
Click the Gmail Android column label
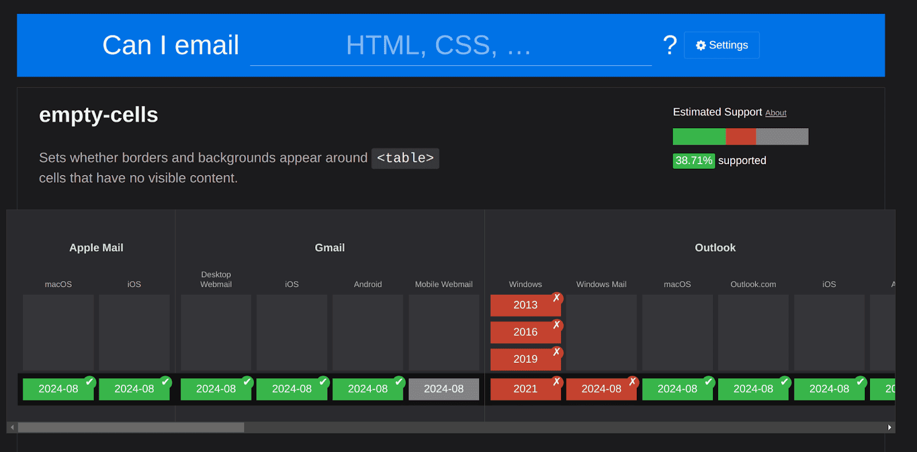(368, 284)
